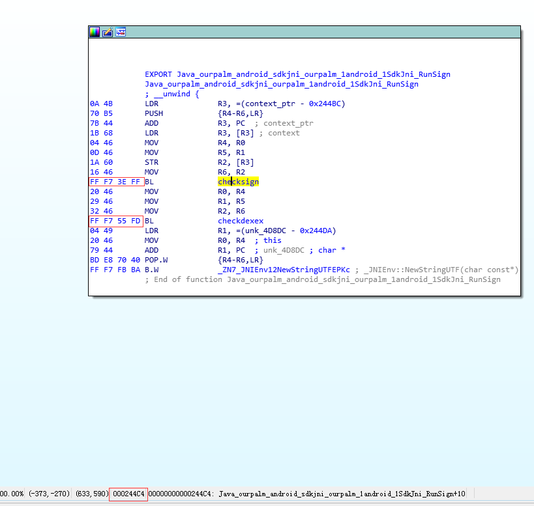Click the 000244C4 offset in status bar
The image size is (534, 506).
click(x=128, y=494)
